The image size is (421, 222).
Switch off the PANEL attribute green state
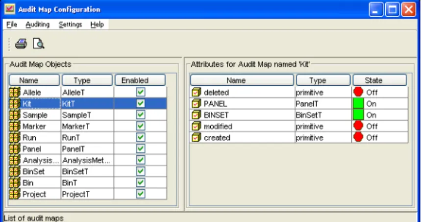click(x=358, y=103)
